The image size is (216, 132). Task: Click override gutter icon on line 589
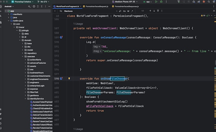pos(61,37)
